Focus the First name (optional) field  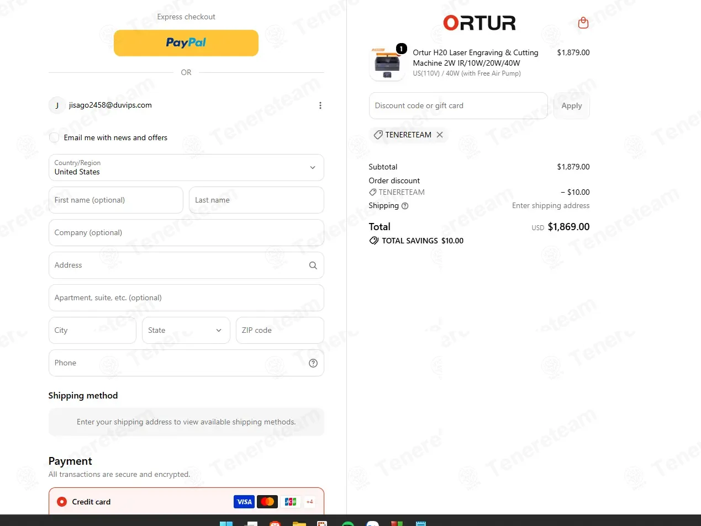click(x=116, y=200)
